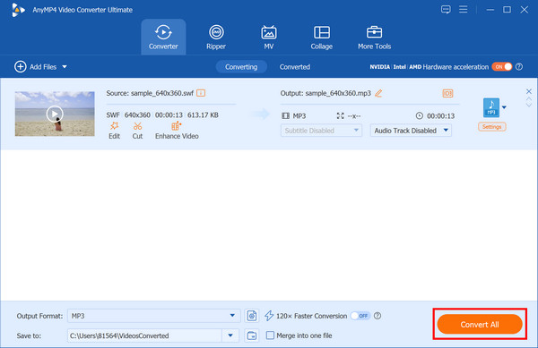Switch to the Ripper tab
This screenshot has height=348, width=538.
(x=216, y=37)
